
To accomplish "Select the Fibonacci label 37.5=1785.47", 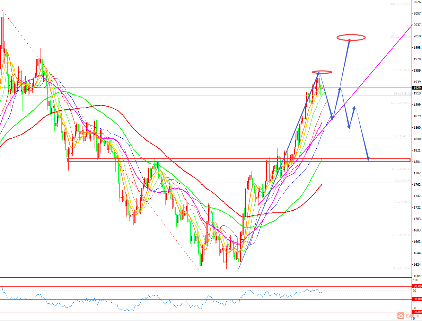I will pos(401,169).
